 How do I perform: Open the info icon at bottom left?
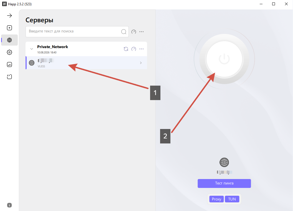9,205
